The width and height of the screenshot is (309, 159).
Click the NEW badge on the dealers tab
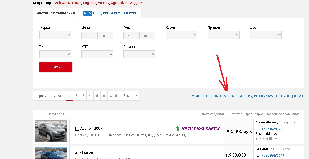(x=88, y=13)
